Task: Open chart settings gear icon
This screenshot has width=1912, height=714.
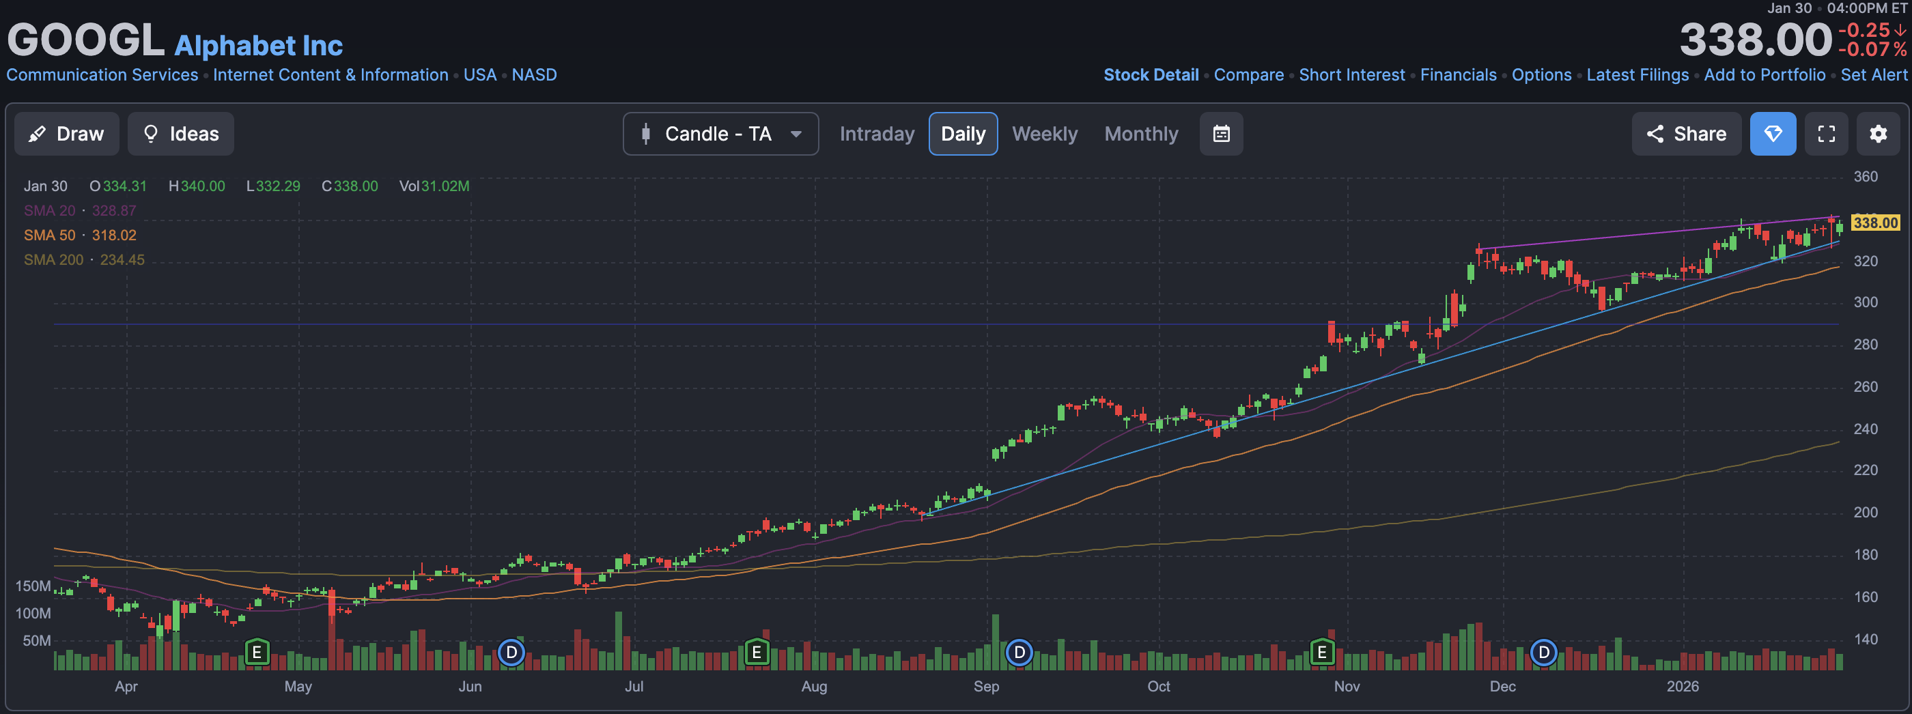Action: [1878, 134]
